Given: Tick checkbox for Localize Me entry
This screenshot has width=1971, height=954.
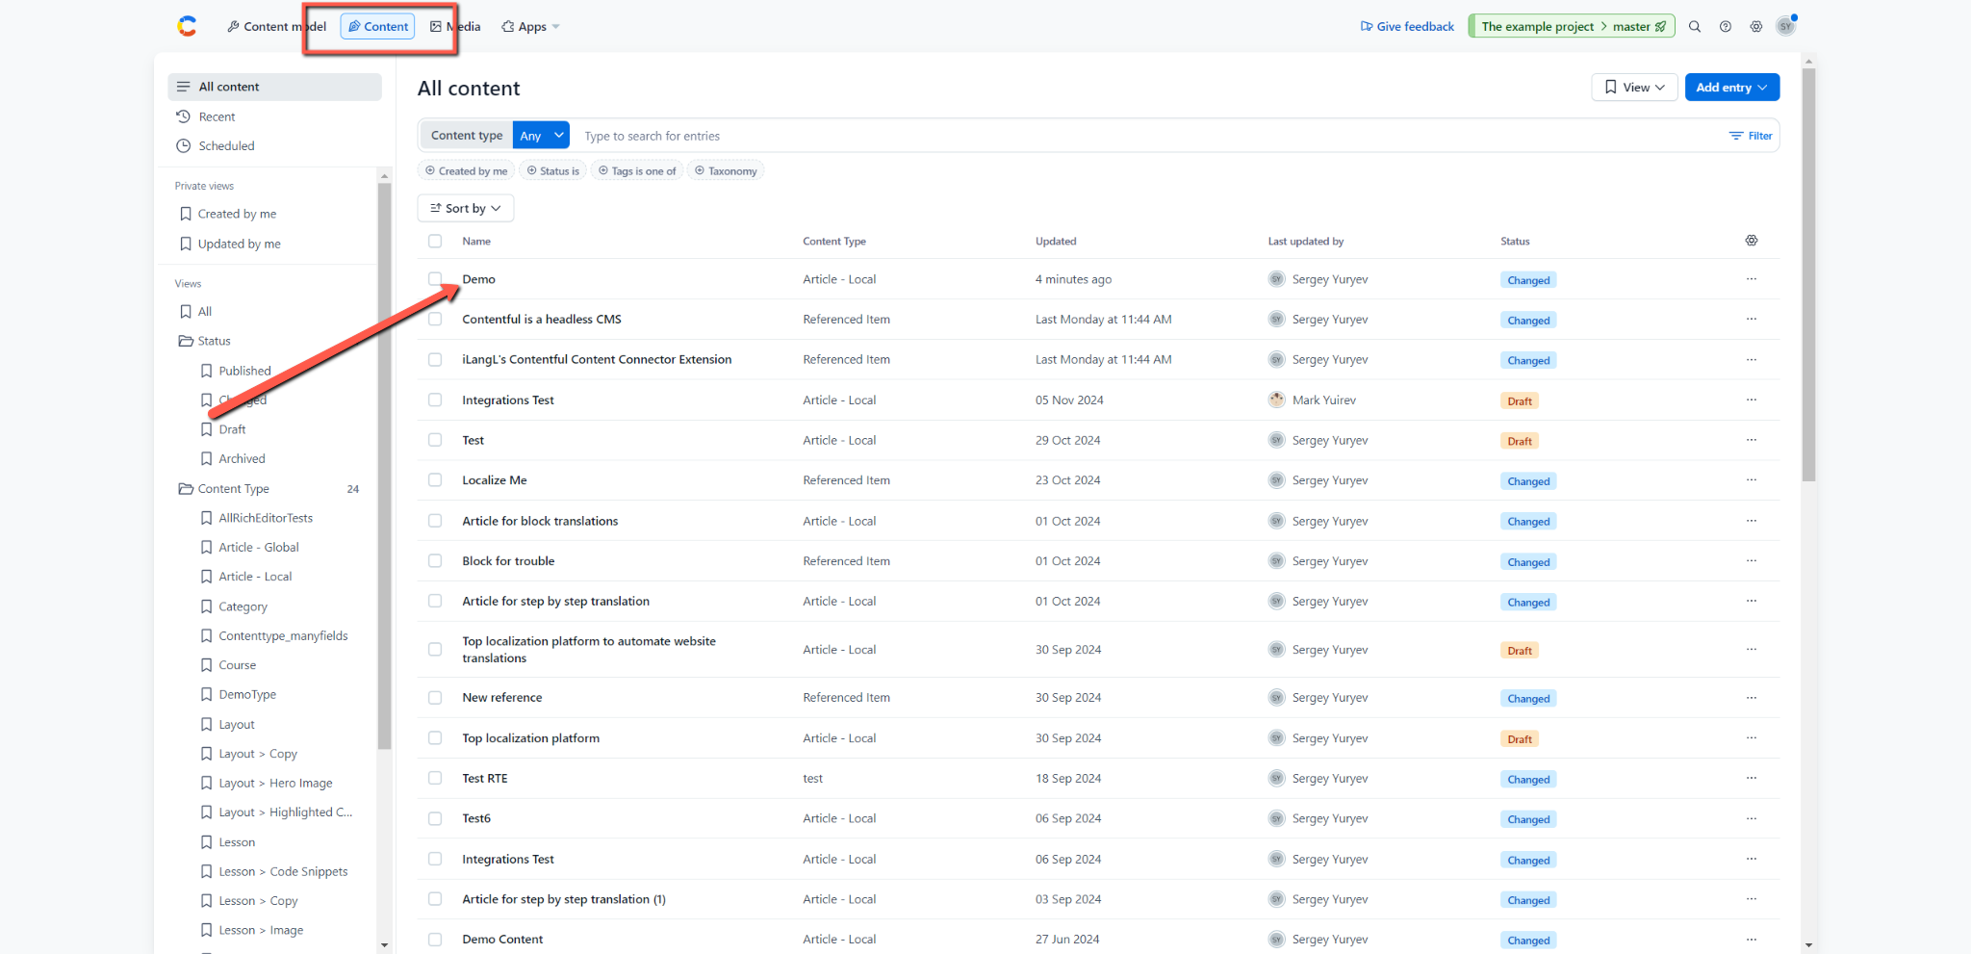Looking at the screenshot, I should 435,480.
